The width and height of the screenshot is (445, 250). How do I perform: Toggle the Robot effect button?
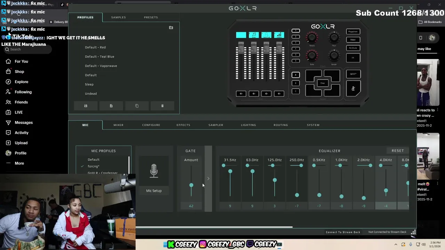pos(353,40)
